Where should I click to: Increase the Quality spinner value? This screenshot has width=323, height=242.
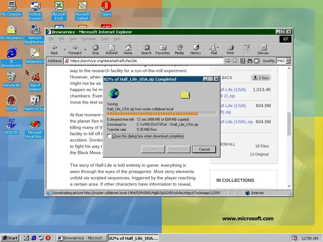pyautogui.click(x=288, y=60)
